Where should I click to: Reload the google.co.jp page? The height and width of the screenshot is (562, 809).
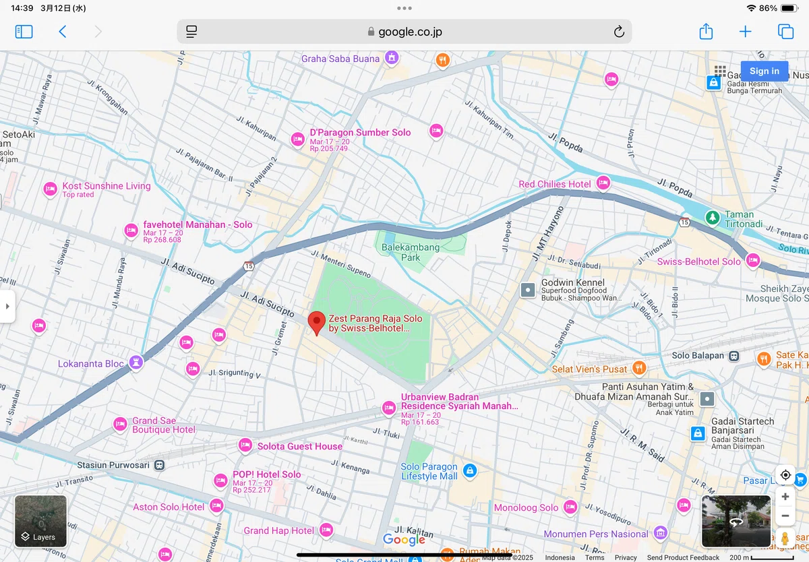coord(619,32)
